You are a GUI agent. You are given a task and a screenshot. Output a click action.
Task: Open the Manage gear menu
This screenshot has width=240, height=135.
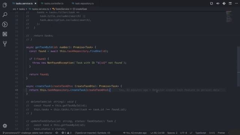click(5, 126)
